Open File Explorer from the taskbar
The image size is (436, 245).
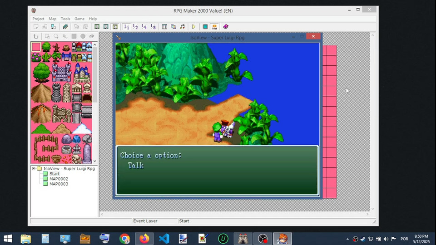25,239
